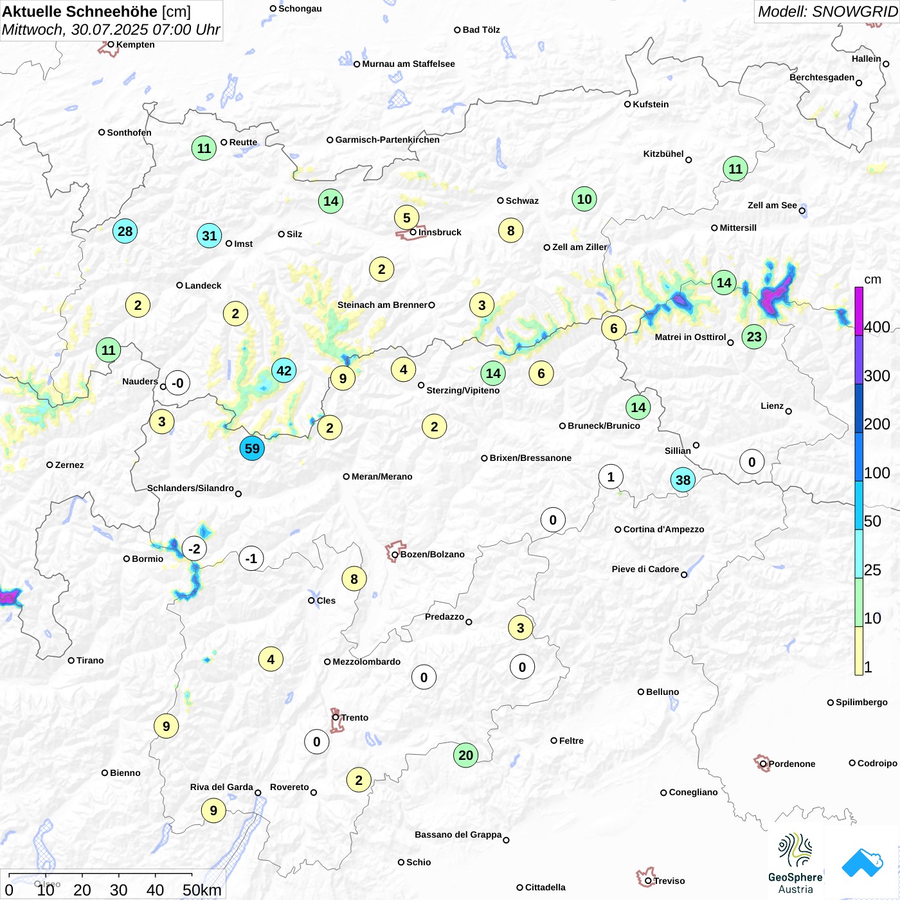Click the Lienz city label
The height and width of the screenshot is (900, 900).
pos(772,406)
